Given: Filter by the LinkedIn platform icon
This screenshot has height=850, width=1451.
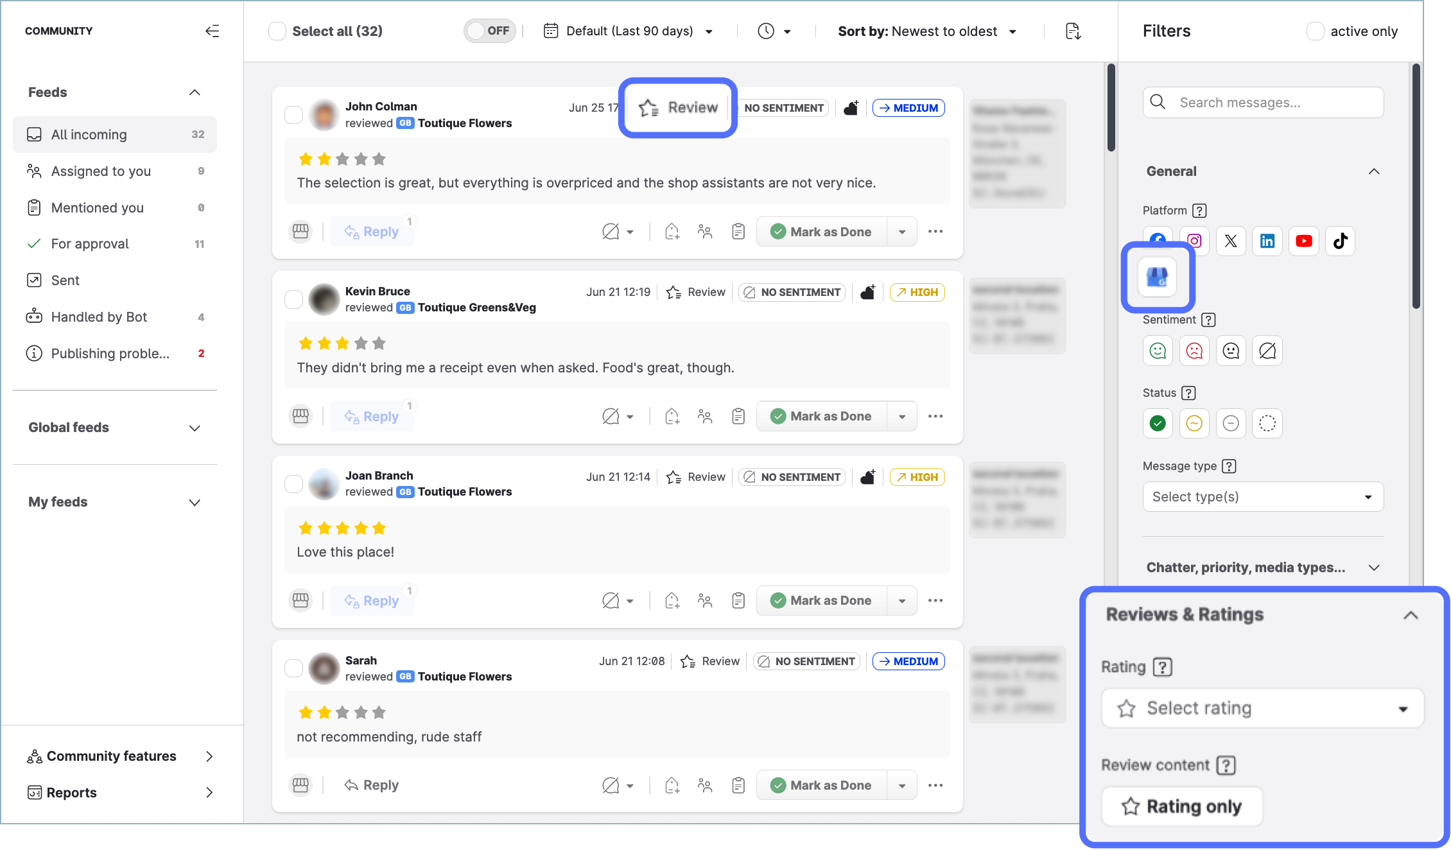Looking at the screenshot, I should point(1267,241).
